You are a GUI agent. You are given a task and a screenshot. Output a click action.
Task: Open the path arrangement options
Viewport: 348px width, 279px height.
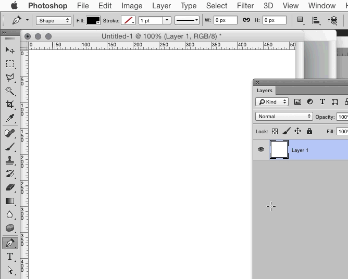coord(332,21)
